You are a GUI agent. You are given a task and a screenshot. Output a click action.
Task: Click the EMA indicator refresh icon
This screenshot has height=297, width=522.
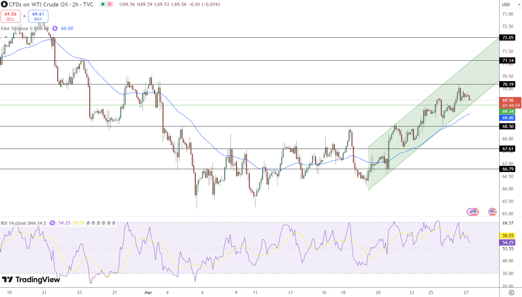tap(55, 29)
